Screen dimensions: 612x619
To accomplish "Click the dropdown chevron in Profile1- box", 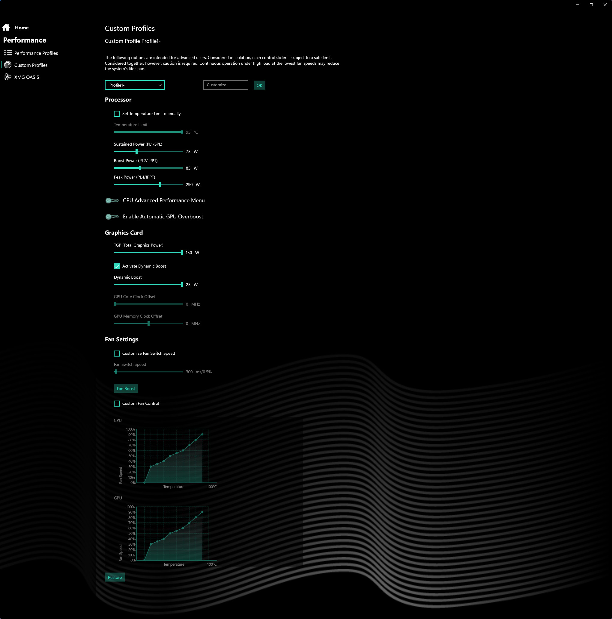I will (160, 85).
